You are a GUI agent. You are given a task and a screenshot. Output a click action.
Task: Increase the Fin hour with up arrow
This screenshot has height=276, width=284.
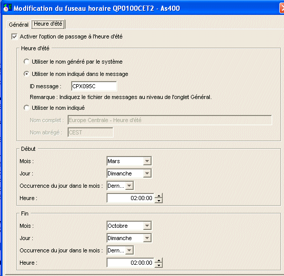point(159,261)
